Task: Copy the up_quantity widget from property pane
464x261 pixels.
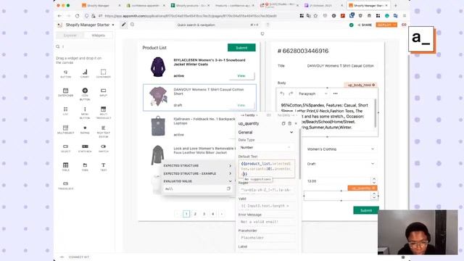Action: 283,123
